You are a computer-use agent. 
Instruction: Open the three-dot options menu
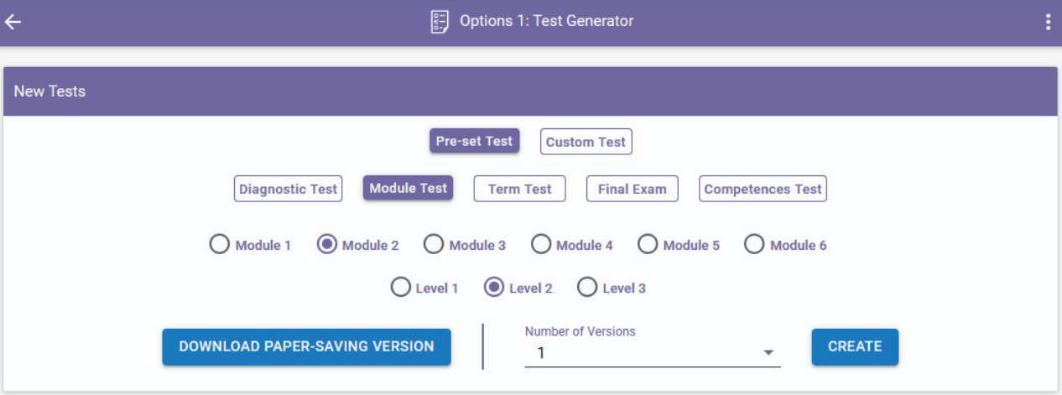pos(1048,23)
